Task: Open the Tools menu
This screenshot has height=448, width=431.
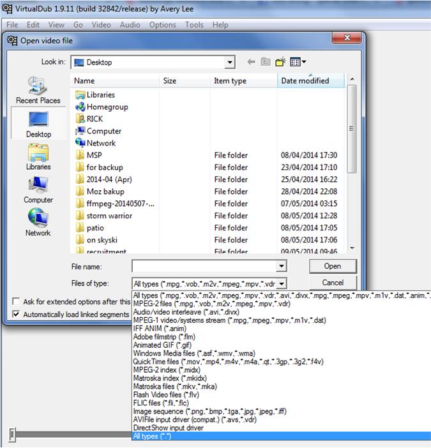Action: (194, 25)
